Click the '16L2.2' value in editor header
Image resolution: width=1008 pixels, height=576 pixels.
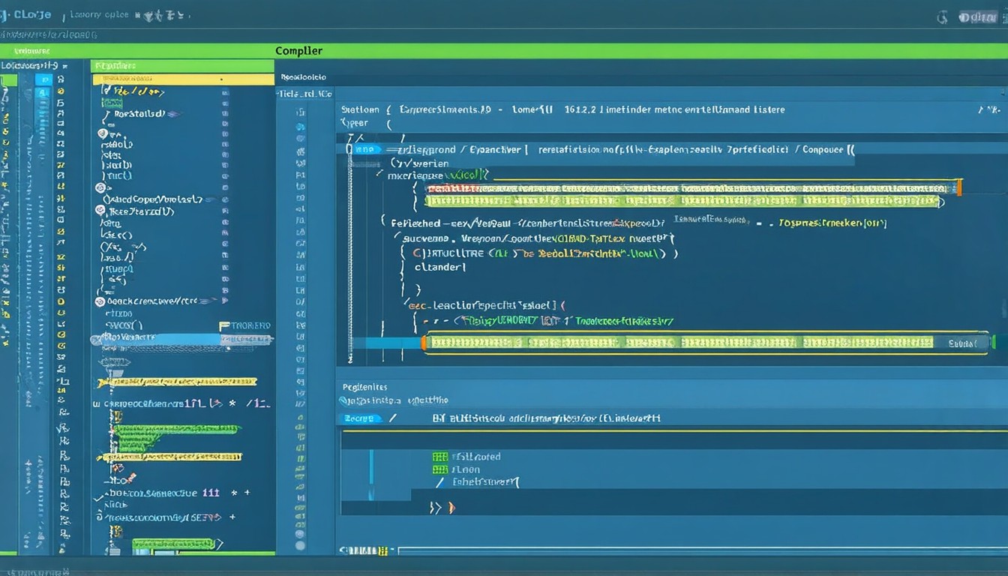[580, 109]
